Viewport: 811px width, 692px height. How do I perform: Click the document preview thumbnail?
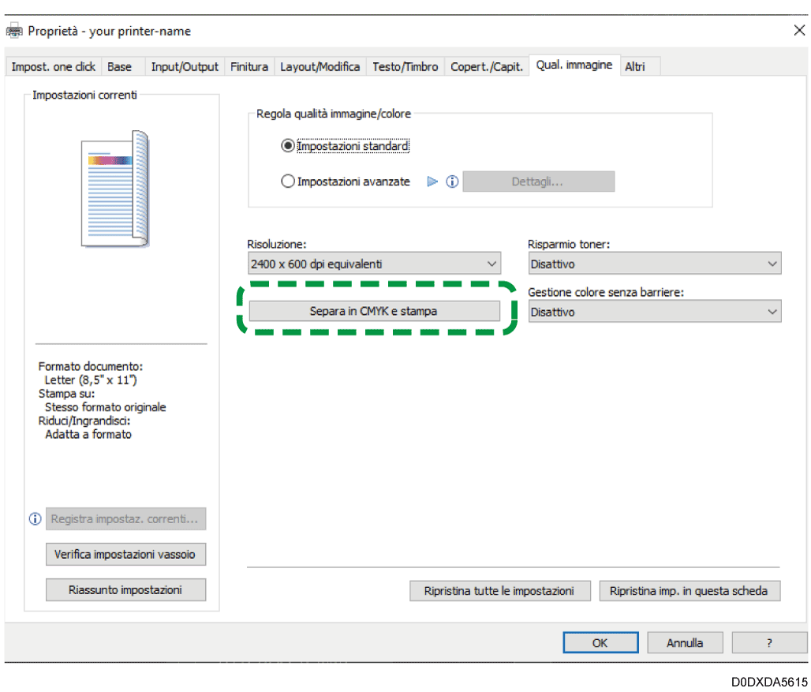115,189
